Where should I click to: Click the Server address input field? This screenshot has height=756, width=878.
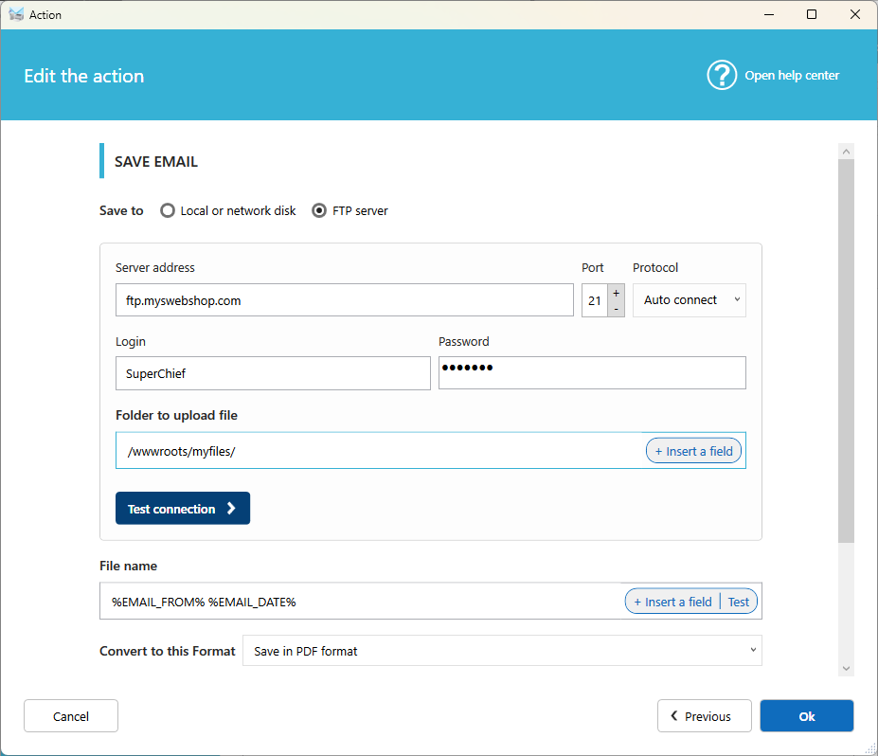(x=345, y=300)
